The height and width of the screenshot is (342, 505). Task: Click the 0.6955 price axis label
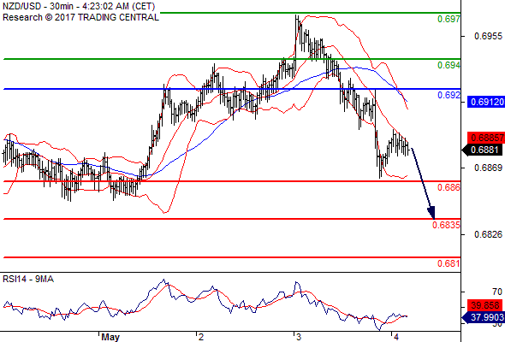[x=488, y=36]
